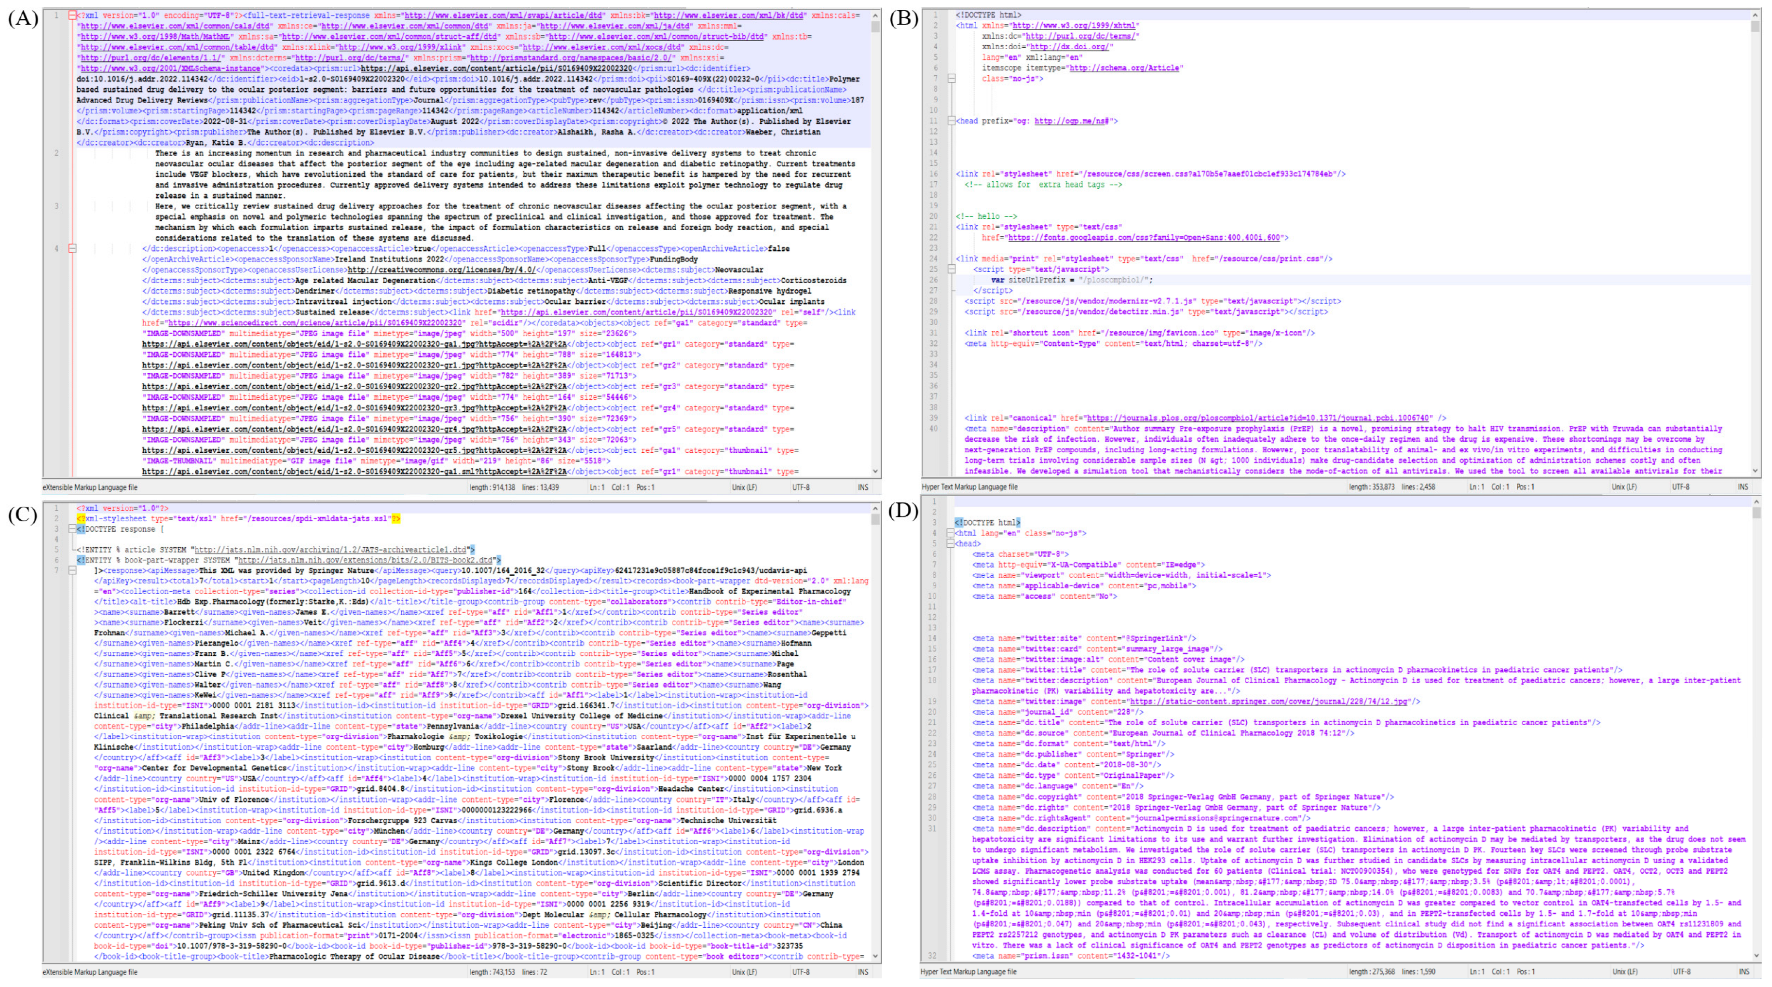Image resolution: width=1772 pixels, height=987 pixels.
Task: Click the INS indicator in panel C status bar
Action: pos(863,972)
